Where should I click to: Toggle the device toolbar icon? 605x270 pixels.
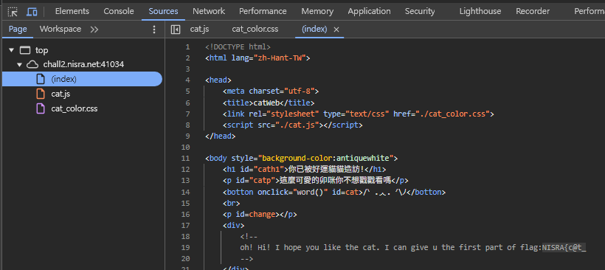pyautogui.click(x=32, y=12)
